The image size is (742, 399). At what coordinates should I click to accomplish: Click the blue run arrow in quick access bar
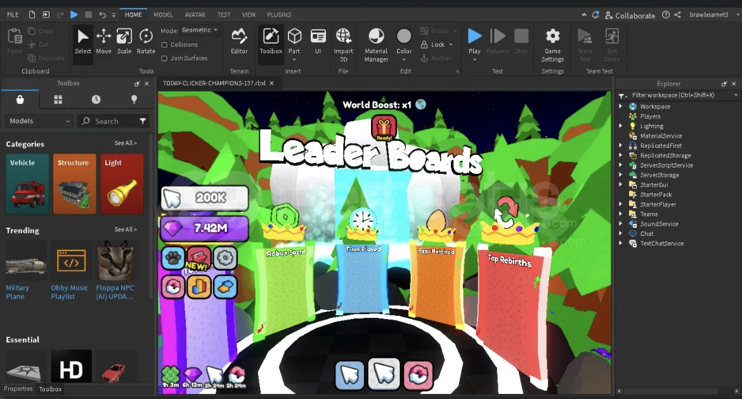pyautogui.click(x=74, y=15)
